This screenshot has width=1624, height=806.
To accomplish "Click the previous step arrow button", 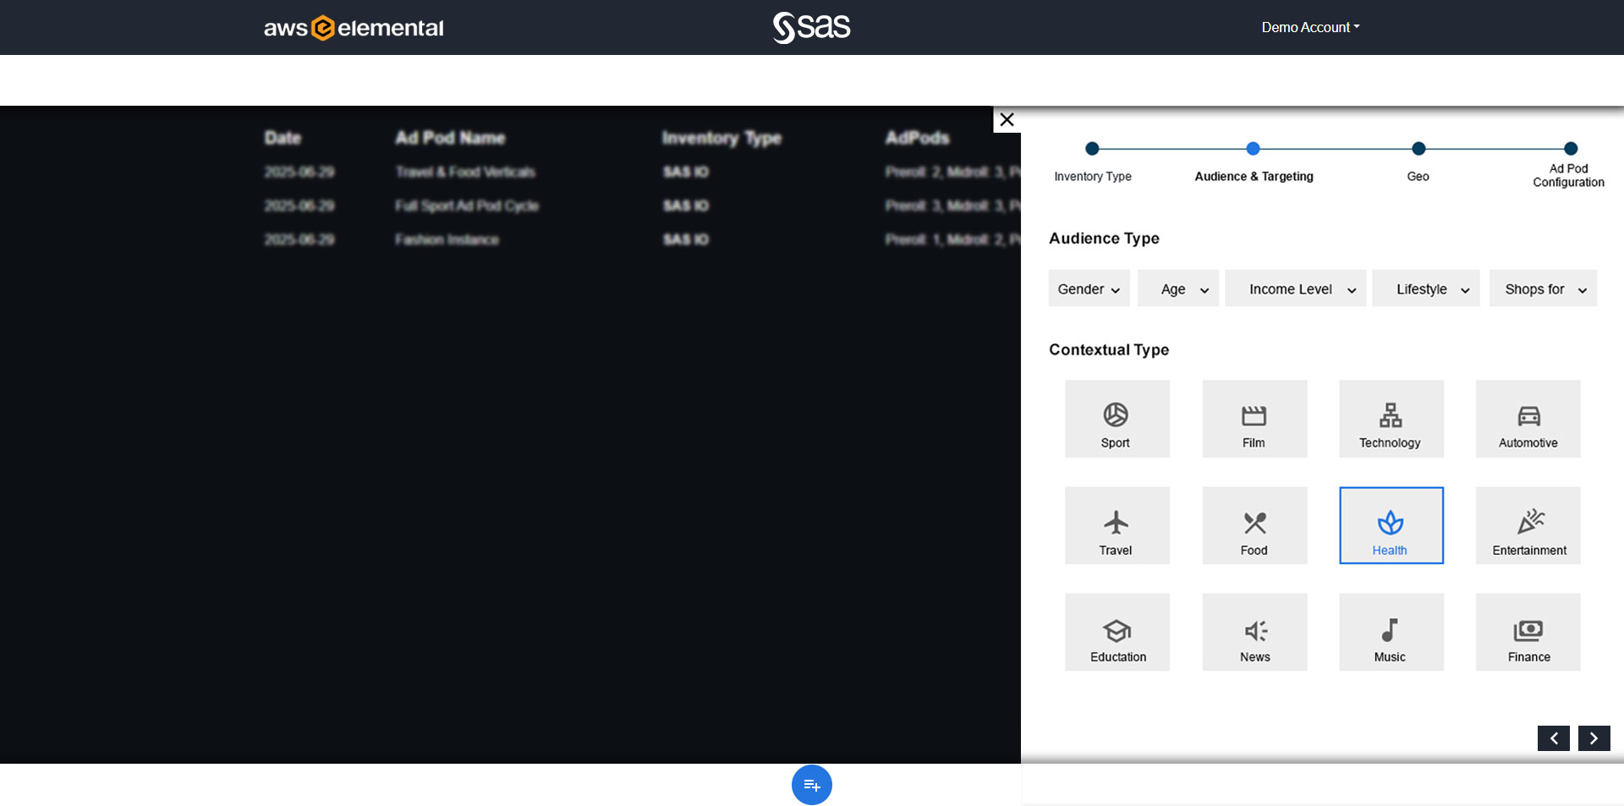I will [x=1553, y=738].
